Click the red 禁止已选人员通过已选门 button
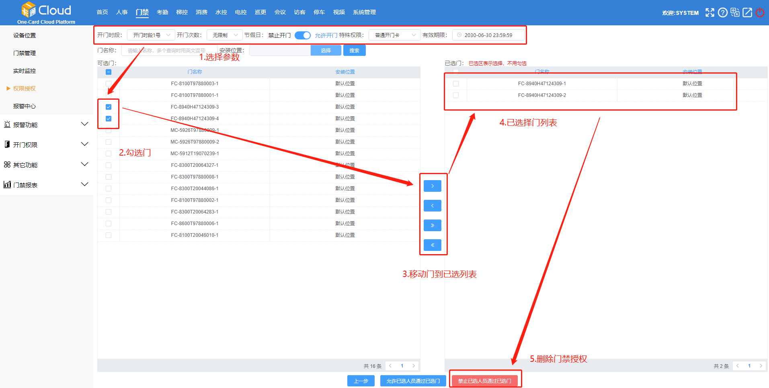 (484, 381)
